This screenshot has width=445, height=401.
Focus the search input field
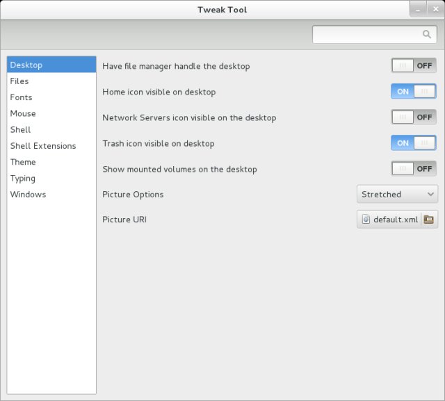(x=374, y=34)
